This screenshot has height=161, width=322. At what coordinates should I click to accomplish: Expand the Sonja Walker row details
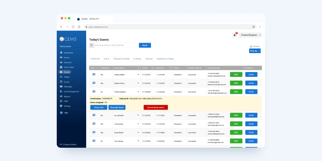pos(138,132)
